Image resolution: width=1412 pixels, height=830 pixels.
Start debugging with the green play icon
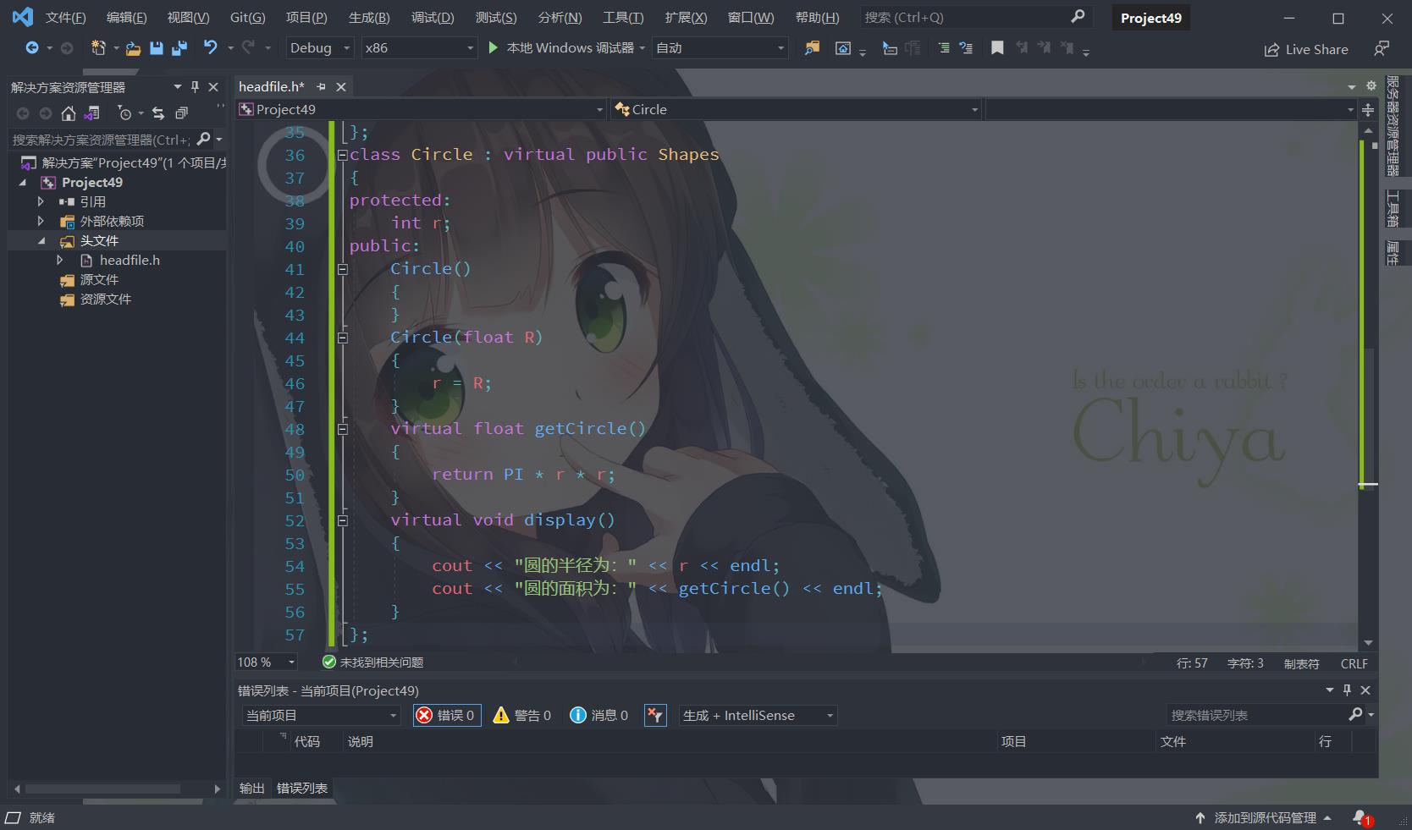click(x=494, y=48)
